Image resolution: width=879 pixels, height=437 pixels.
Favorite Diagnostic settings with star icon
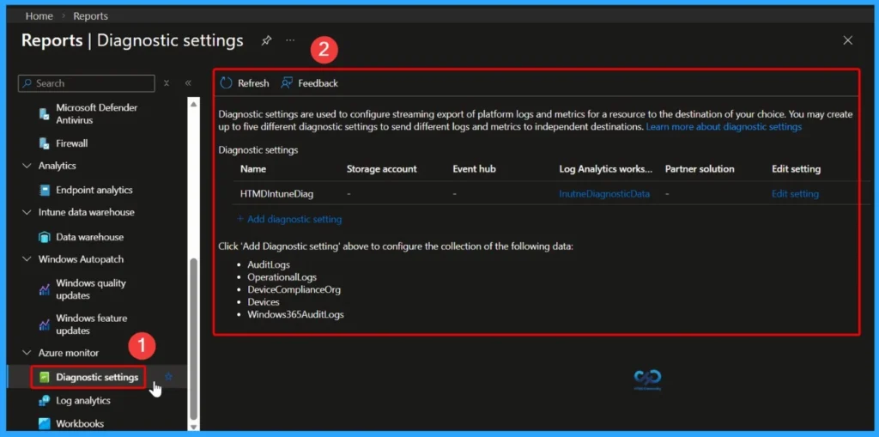168,376
